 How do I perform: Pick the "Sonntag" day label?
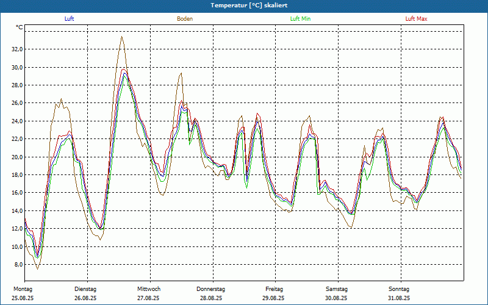click(x=399, y=289)
